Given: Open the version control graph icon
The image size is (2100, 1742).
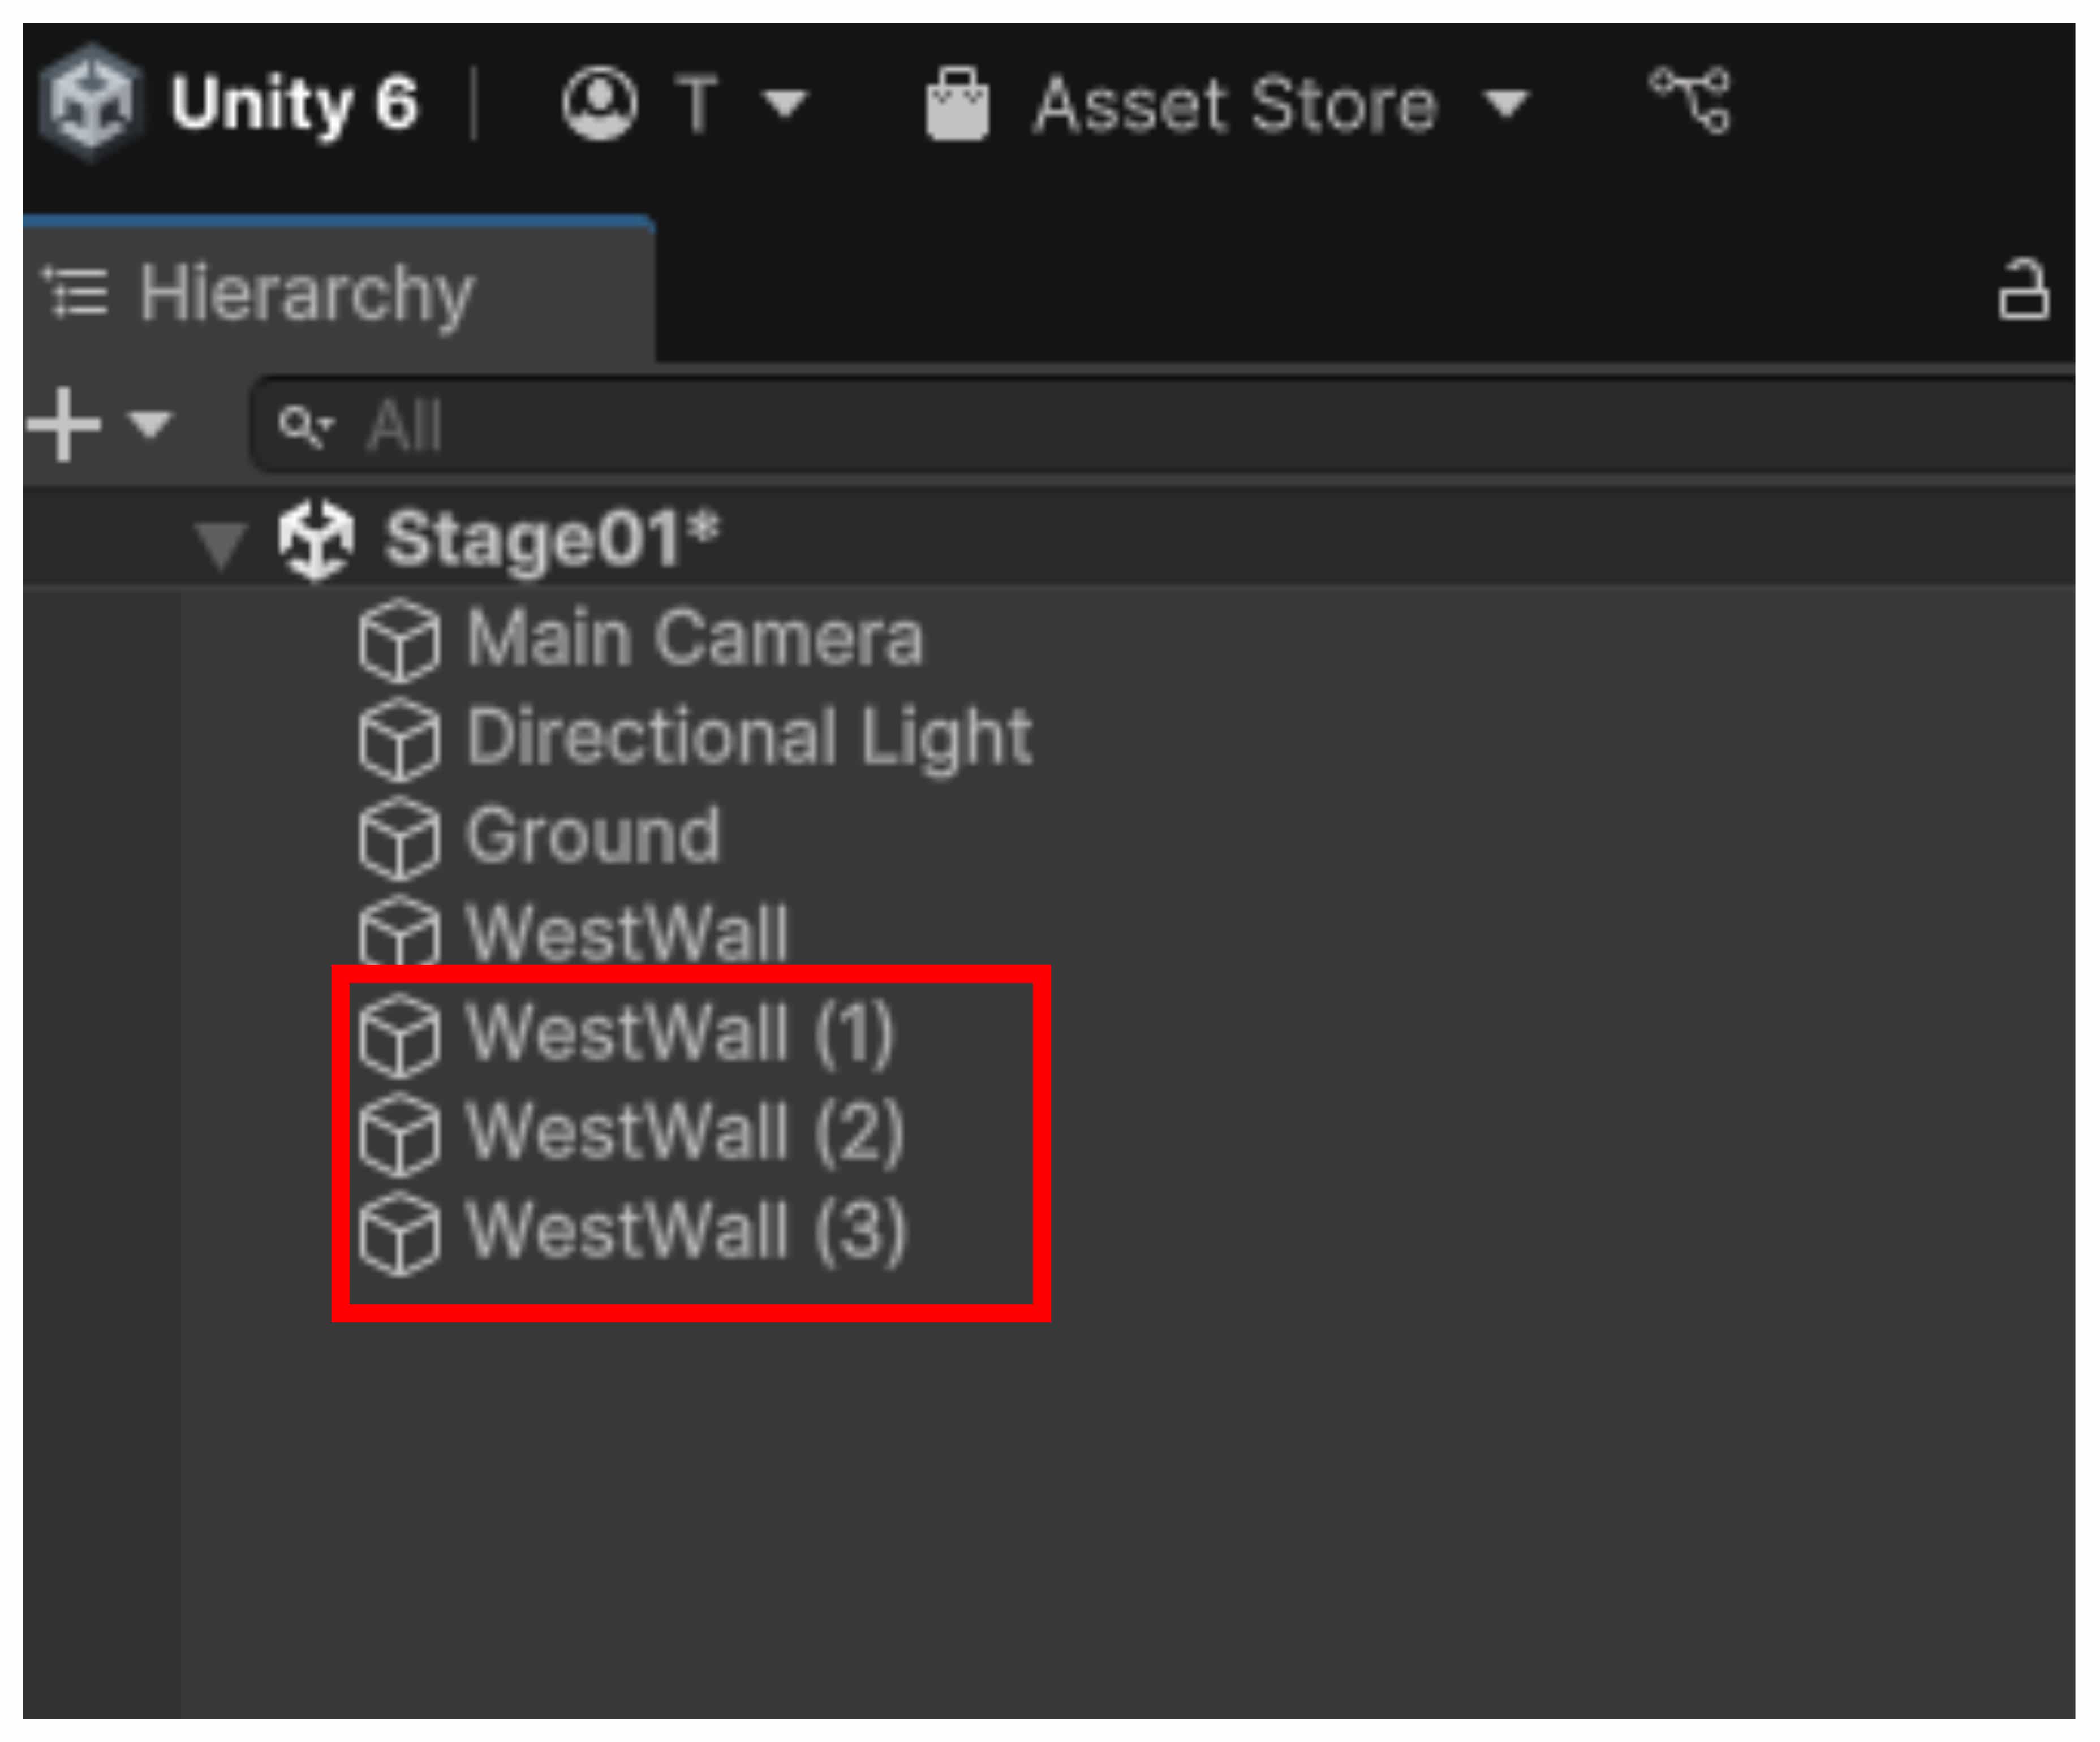Looking at the screenshot, I should click(1690, 100).
